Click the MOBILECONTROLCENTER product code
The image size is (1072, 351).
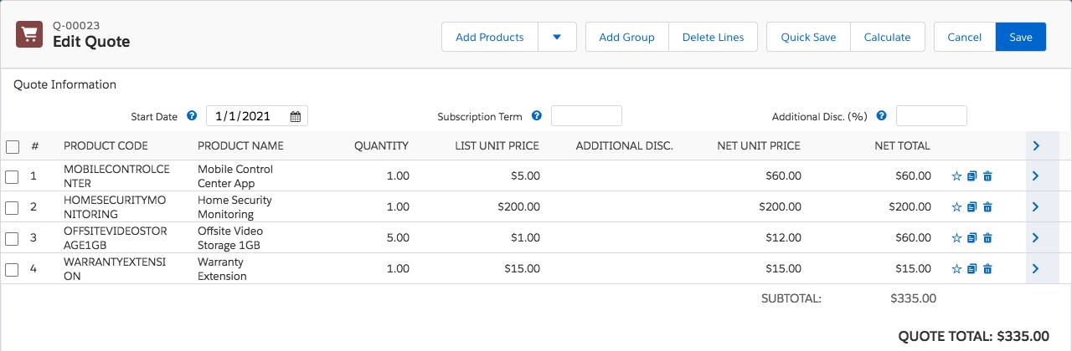point(116,176)
